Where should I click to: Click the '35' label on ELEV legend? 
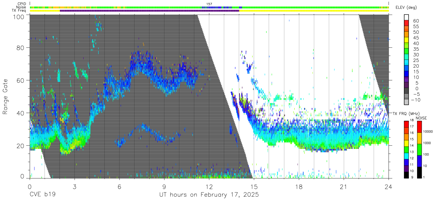[416, 49]
